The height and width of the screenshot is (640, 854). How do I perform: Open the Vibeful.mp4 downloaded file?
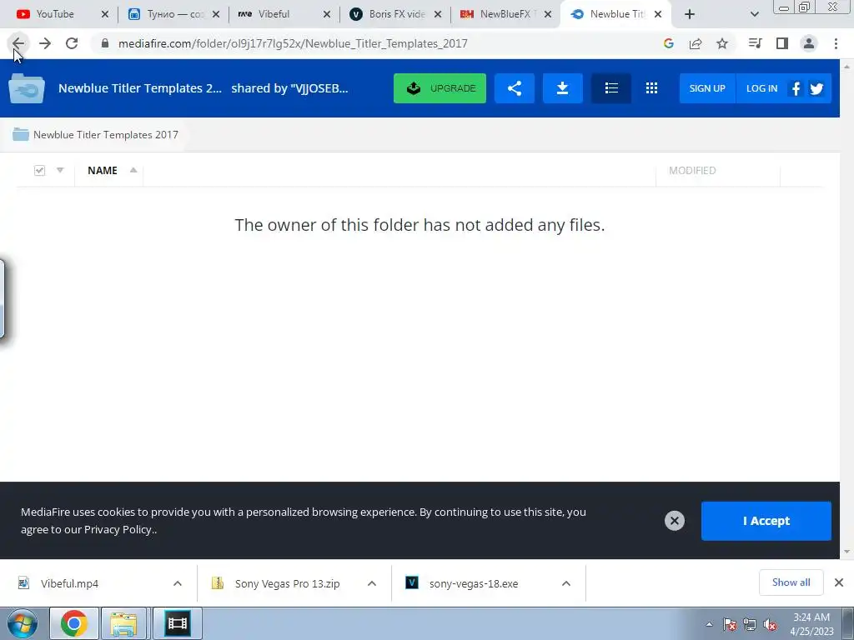[x=70, y=583]
